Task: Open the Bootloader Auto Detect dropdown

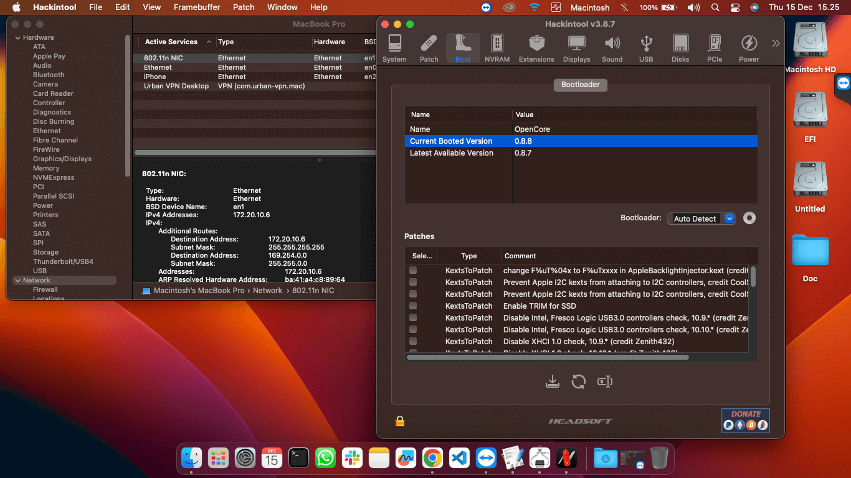Action: [701, 218]
